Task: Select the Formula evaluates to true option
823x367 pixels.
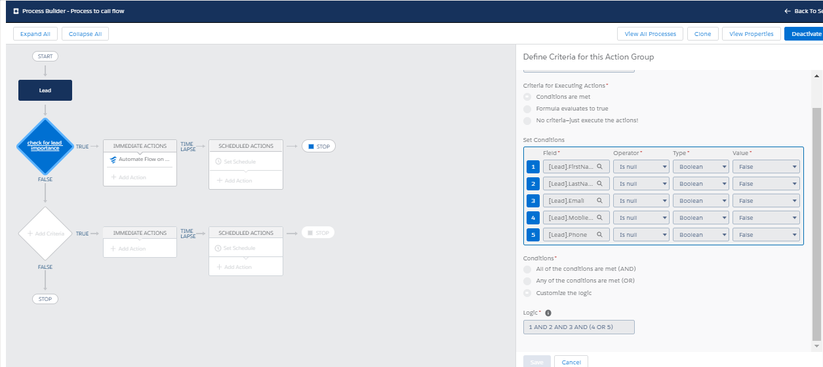Action: pyautogui.click(x=527, y=109)
